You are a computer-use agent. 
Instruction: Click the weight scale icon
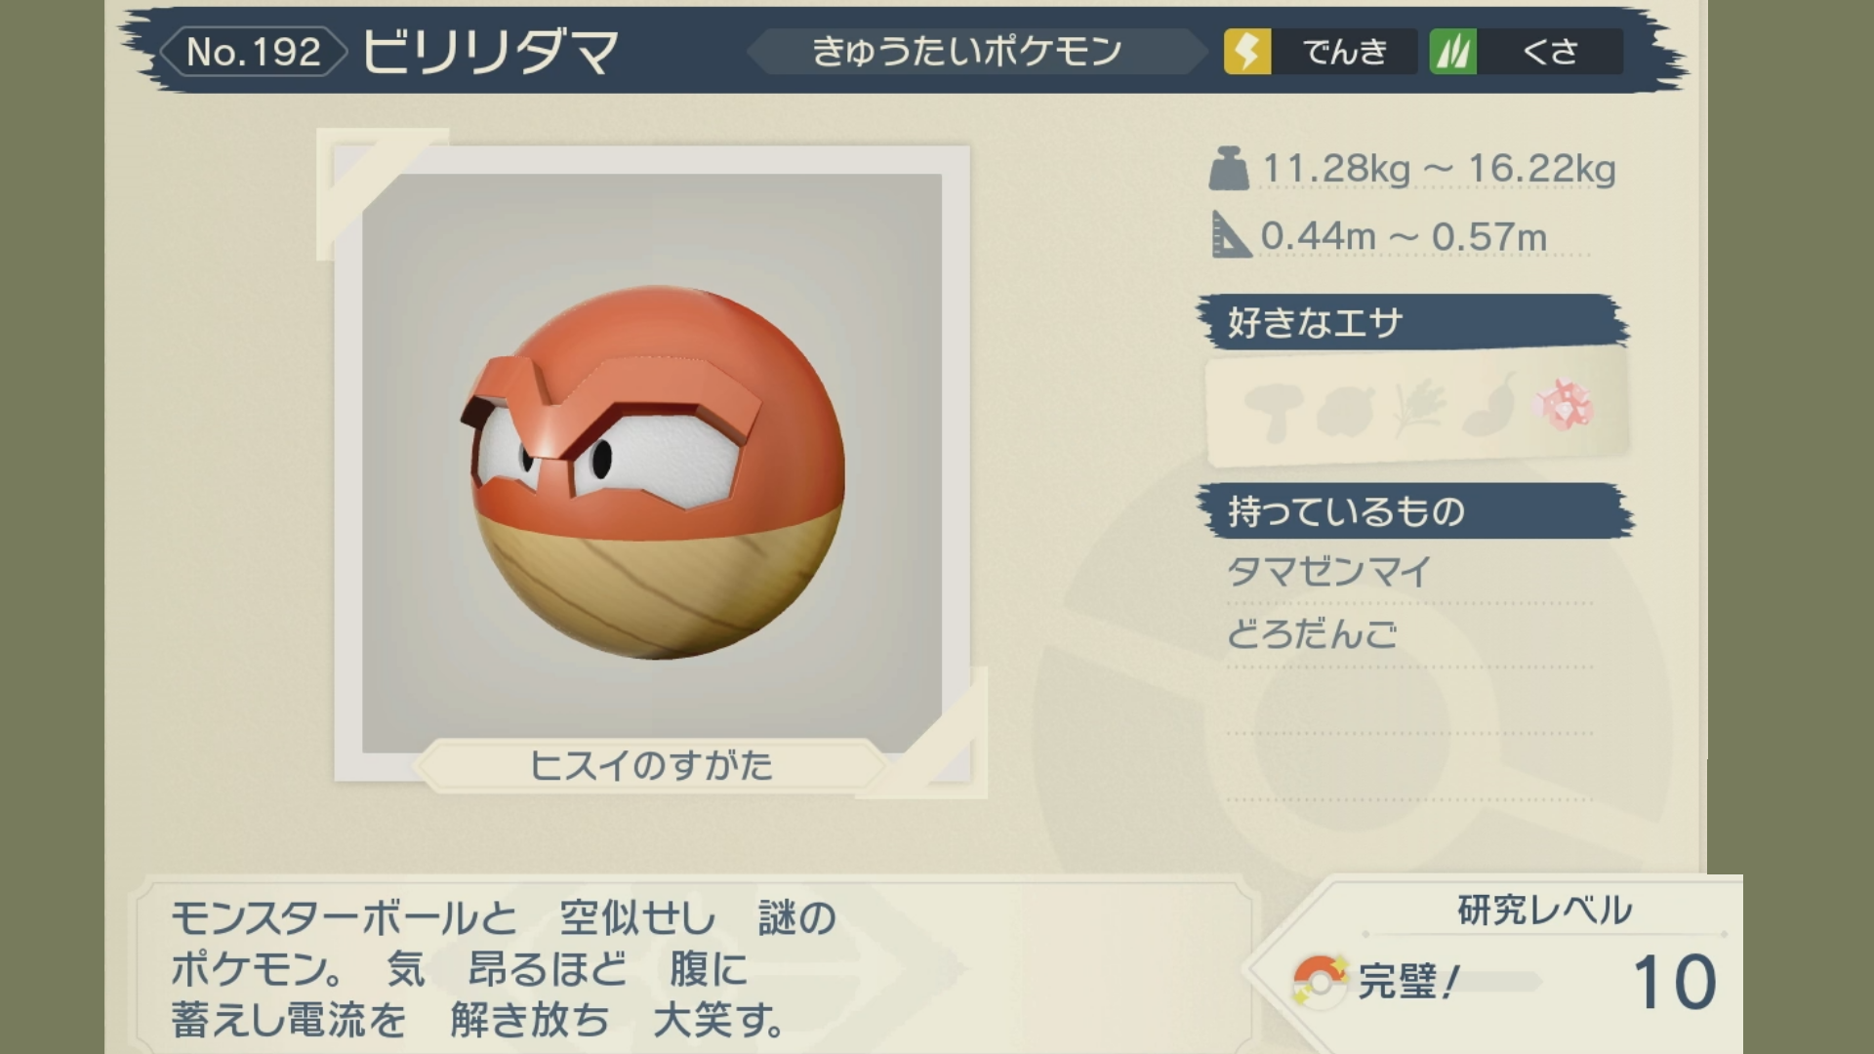coord(1229,169)
